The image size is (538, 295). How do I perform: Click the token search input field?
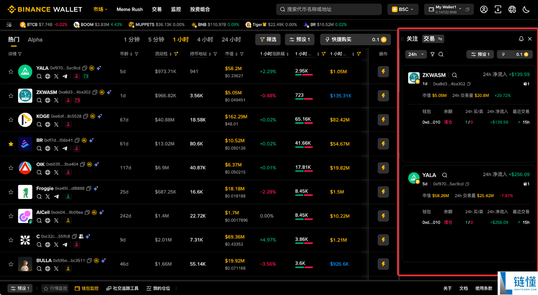[329, 9]
